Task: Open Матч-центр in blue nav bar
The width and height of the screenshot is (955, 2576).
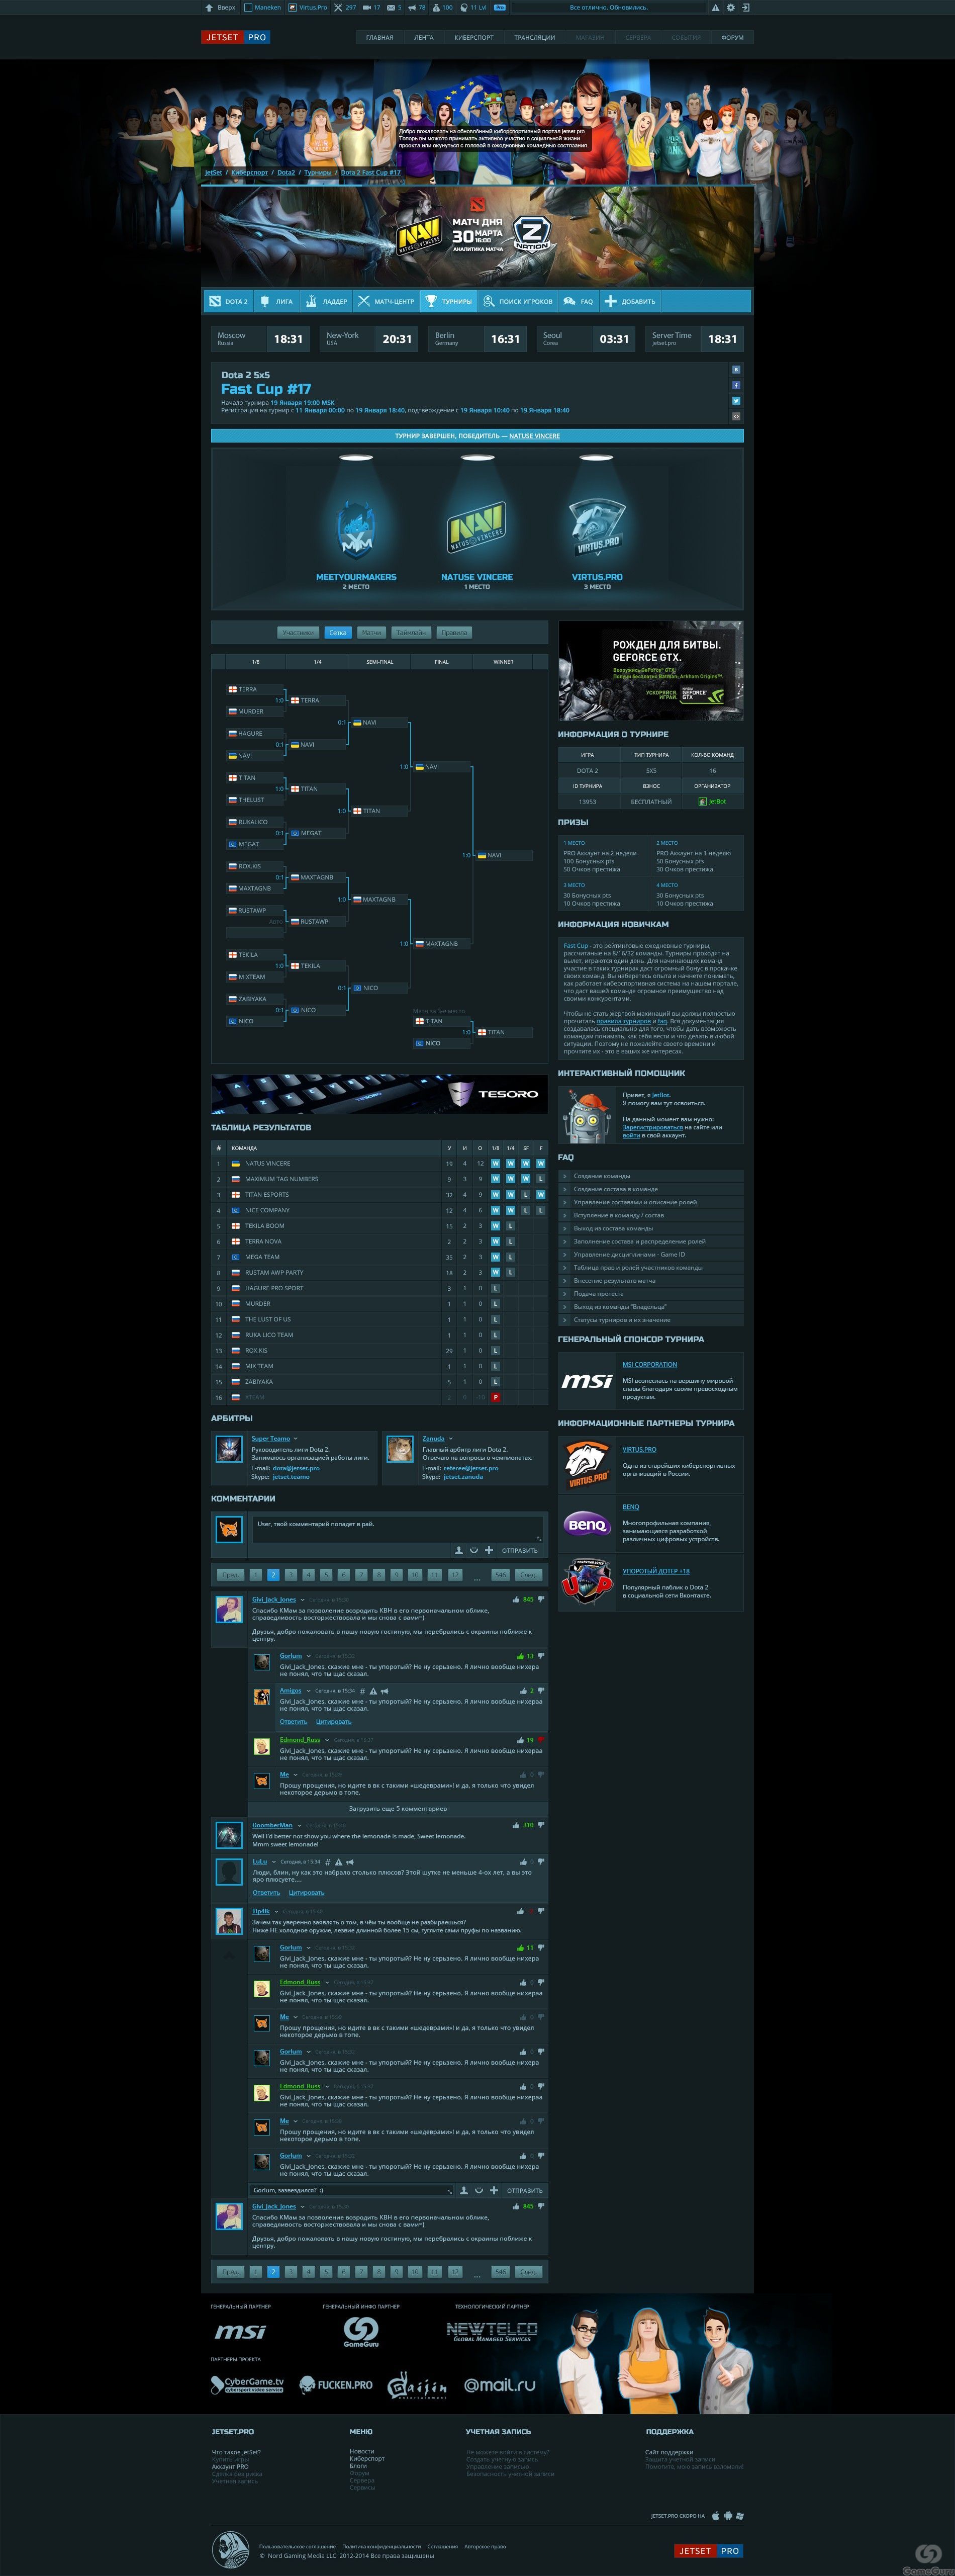Action: tap(386, 301)
